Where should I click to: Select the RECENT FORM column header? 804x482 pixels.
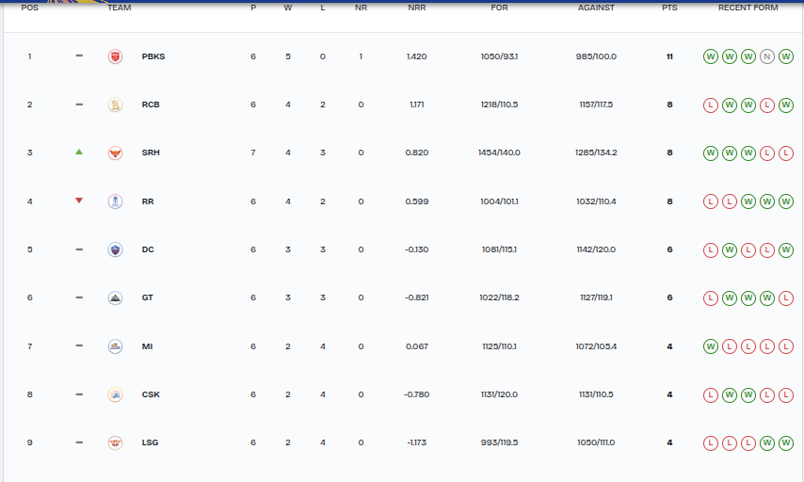(748, 8)
